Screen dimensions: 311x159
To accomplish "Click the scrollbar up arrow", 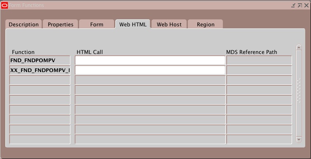I will (x=299, y=48).
